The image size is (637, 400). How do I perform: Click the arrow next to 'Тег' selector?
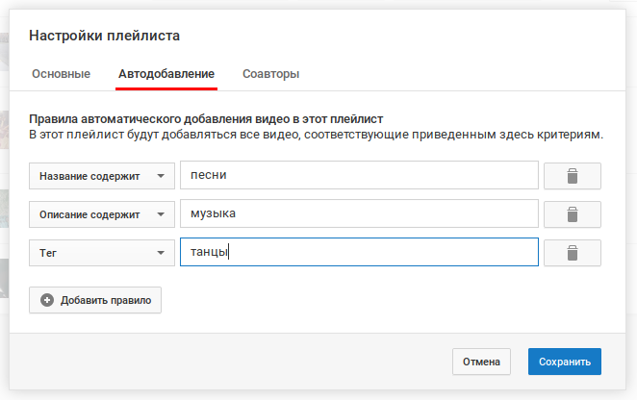coord(161,253)
